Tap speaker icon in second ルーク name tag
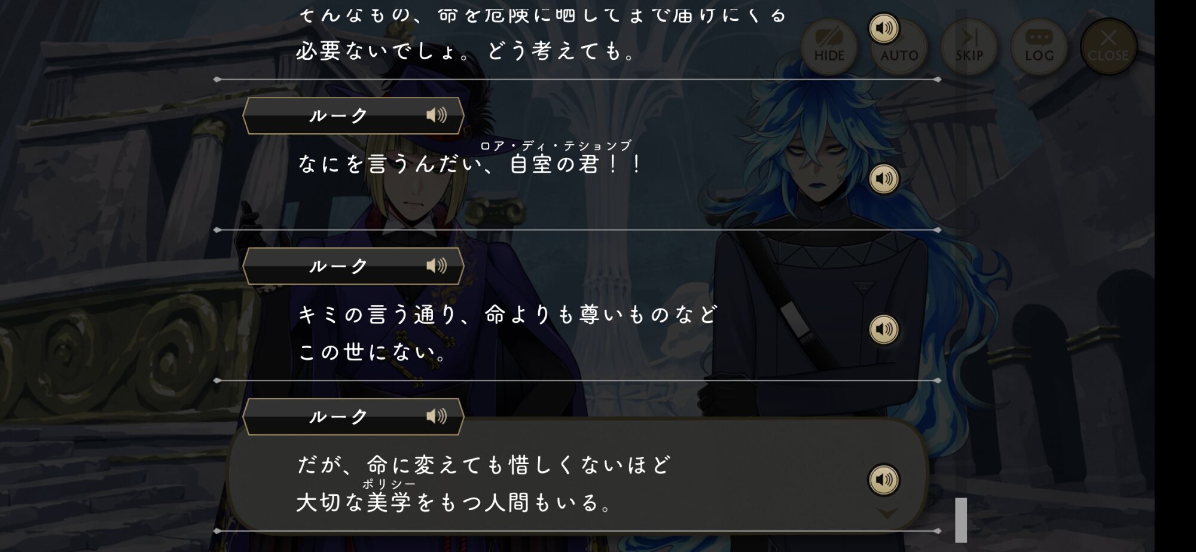 pos(437,266)
